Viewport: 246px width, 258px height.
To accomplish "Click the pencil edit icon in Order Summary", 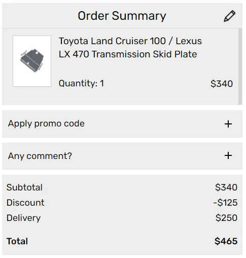I will 230,16.
